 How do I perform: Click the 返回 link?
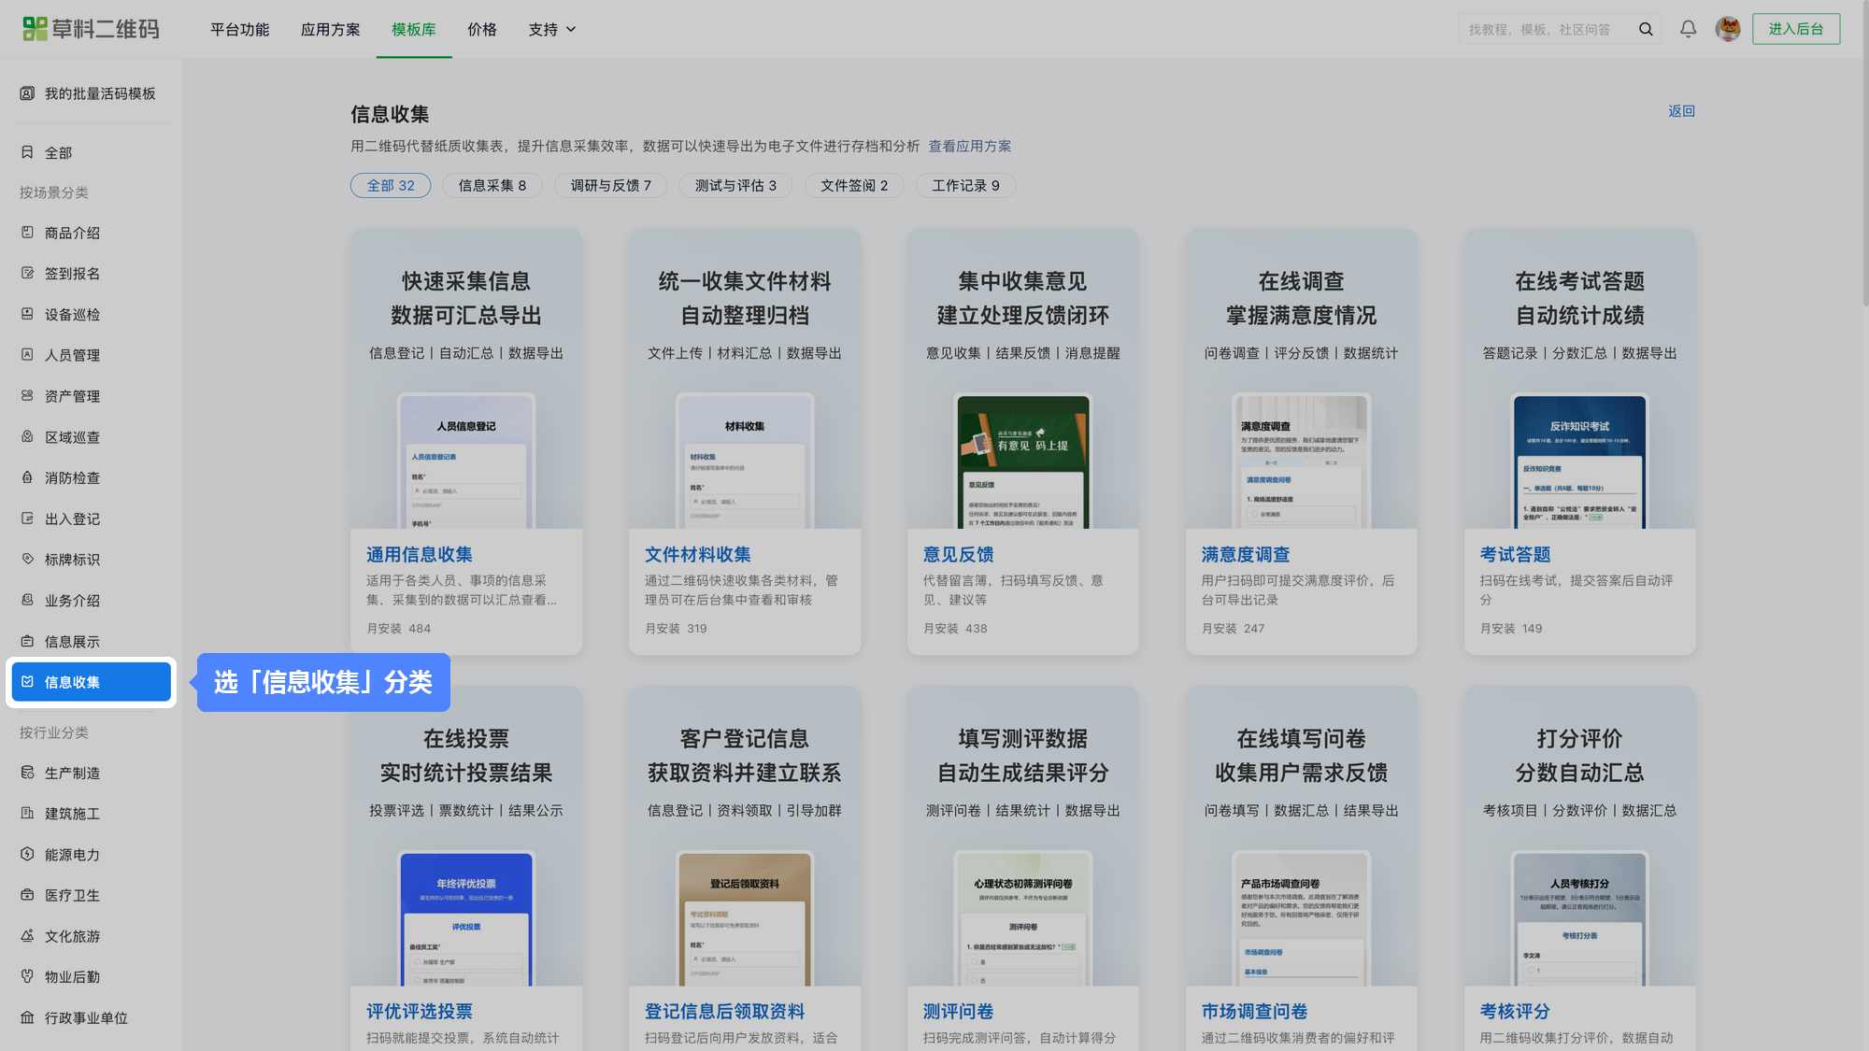(x=1681, y=111)
